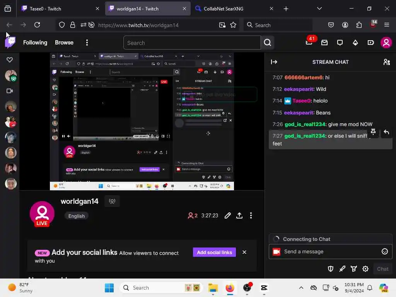The image size is (396, 297).
Task: Open the shield mod tools icon
Action: [x=331, y=269]
